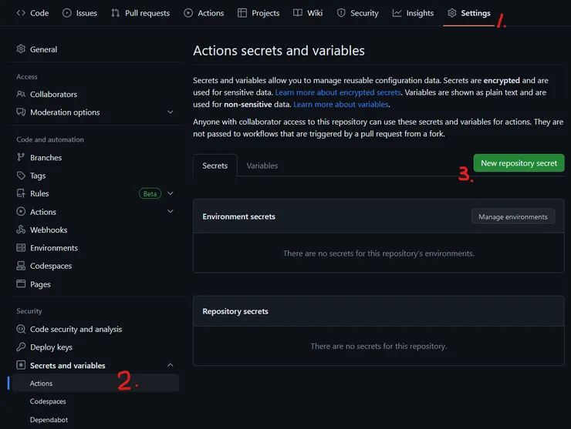Collapse the Secrets and variables section
The width and height of the screenshot is (571, 429).
171,365
